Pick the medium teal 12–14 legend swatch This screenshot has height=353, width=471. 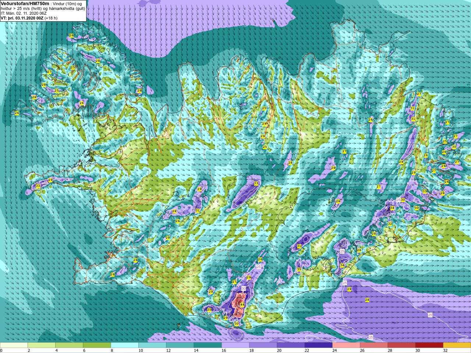[180, 345]
